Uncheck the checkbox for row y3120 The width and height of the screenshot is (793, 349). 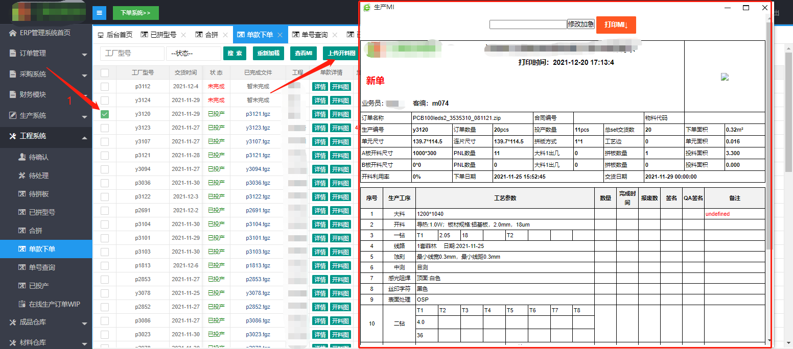[105, 114]
